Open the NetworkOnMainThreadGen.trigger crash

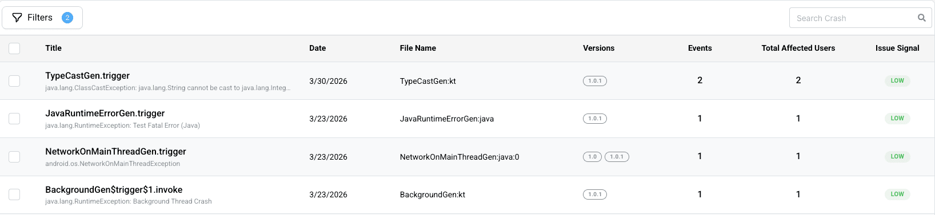pyautogui.click(x=115, y=151)
